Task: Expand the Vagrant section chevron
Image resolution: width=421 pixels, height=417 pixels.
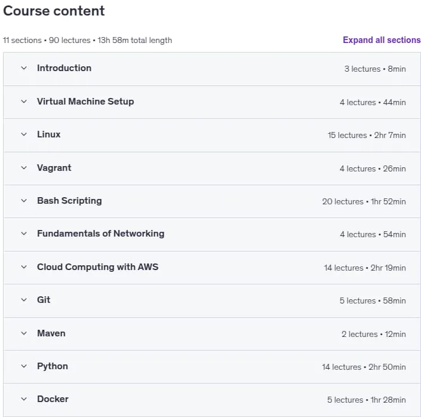Action: tap(24, 168)
